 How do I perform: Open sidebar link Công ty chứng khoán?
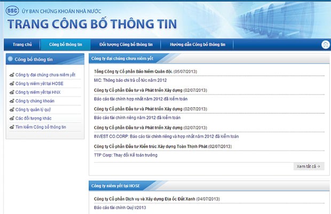pyautogui.click(x=35, y=101)
